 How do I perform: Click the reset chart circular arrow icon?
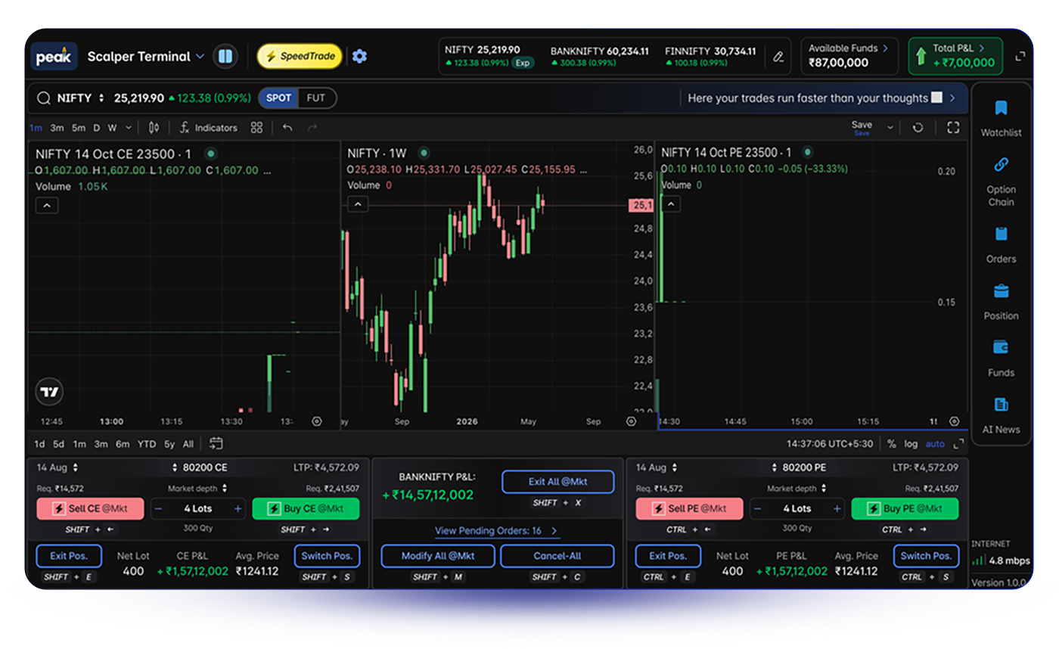(x=918, y=128)
